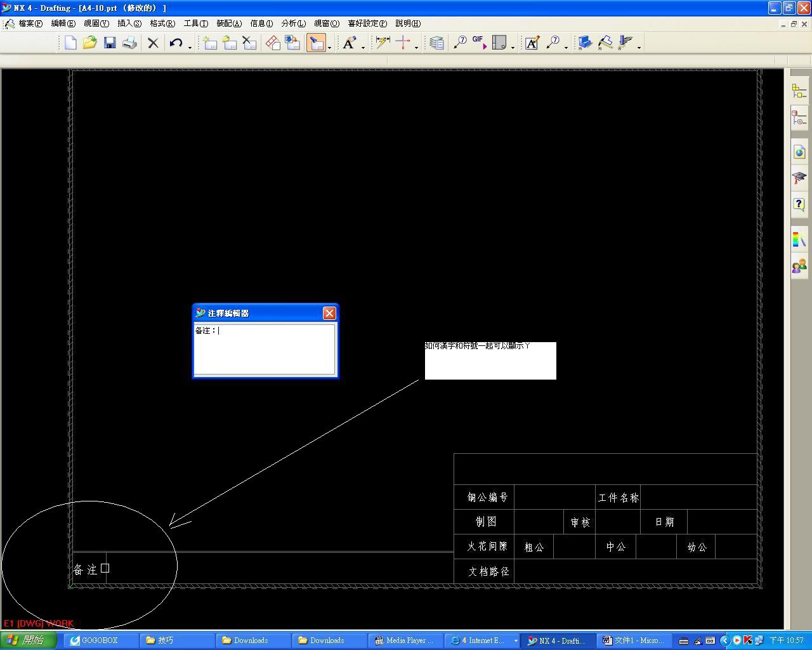812x650 pixels.
Task: Switch to GOGOBOX in the taskbar
Action: (101, 640)
